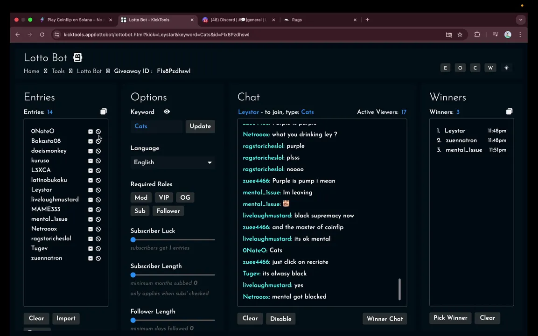
Task: Remove doeismonkey entry with minus icon
Action: coord(90,151)
